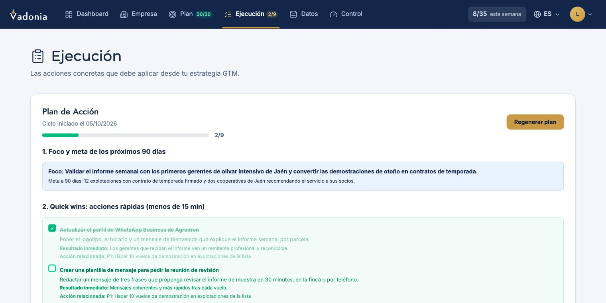Uncheck the WhatsApp Business profile task
The height and width of the screenshot is (303, 606).
point(52,228)
